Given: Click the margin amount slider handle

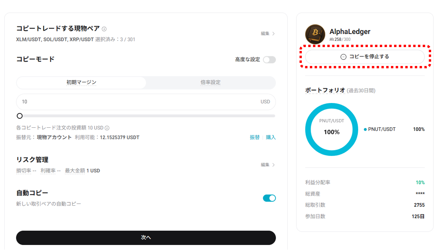Looking at the screenshot, I should click(x=20, y=116).
